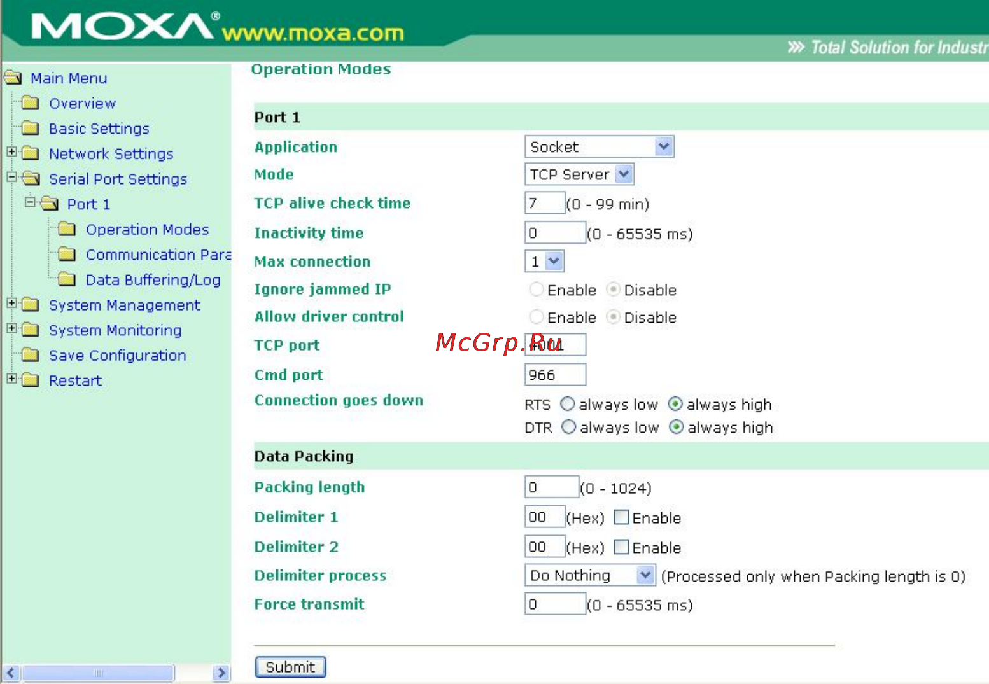Select Disable for Ignore jammed IP

coord(613,290)
